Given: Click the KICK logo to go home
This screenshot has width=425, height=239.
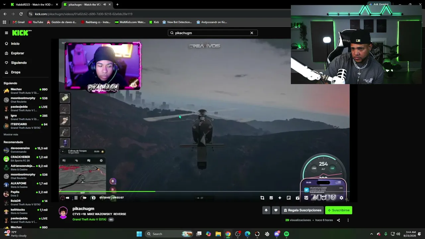Looking at the screenshot, I should point(22,33).
